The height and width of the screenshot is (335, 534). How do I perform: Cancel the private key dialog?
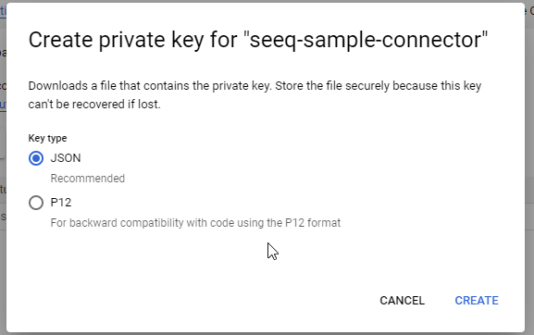[403, 300]
